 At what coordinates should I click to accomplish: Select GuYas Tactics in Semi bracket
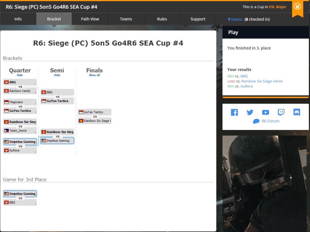pos(57,101)
